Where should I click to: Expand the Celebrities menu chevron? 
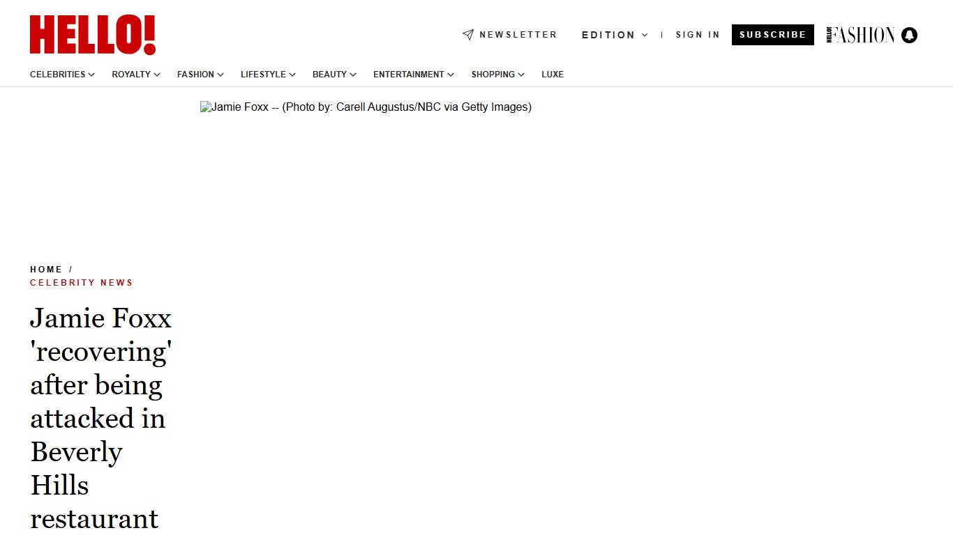tap(91, 75)
